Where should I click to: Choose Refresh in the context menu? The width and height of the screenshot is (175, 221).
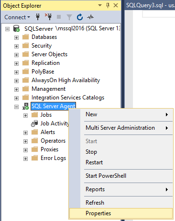(121, 203)
